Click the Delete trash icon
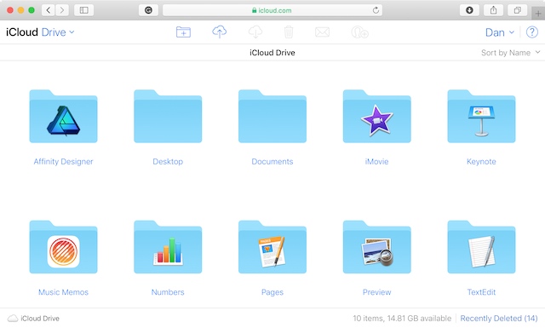 pyautogui.click(x=289, y=32)
